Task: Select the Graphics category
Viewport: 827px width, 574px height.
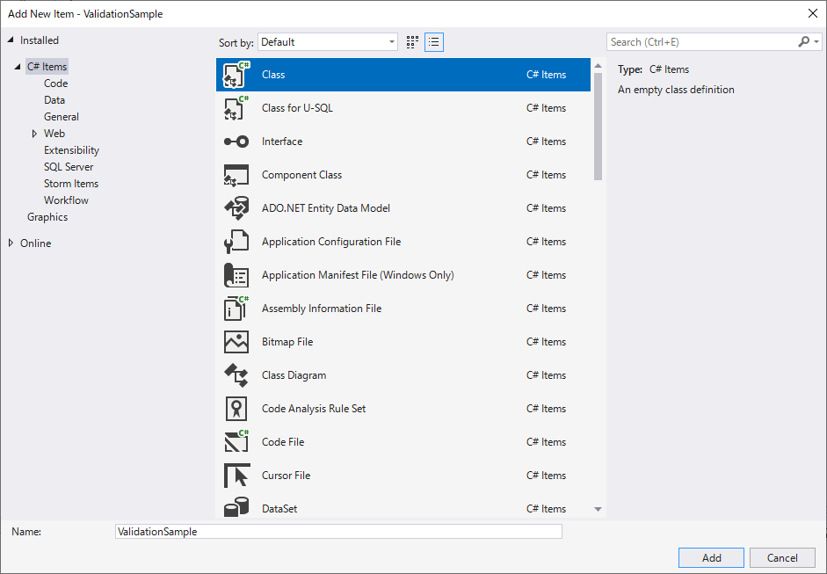Action: click(47, 217)
